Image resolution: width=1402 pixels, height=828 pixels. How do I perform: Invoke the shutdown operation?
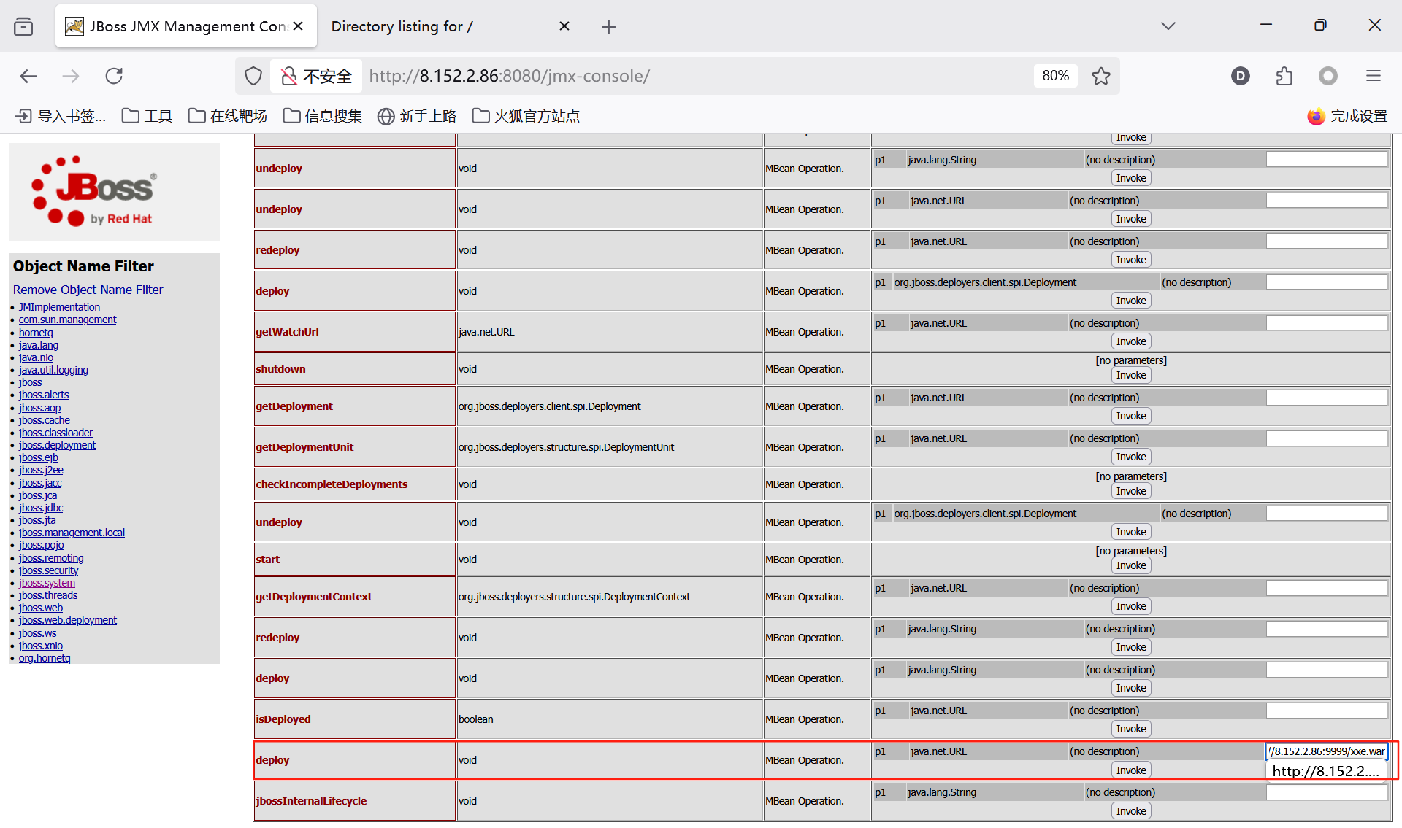tap(1131, 375)
